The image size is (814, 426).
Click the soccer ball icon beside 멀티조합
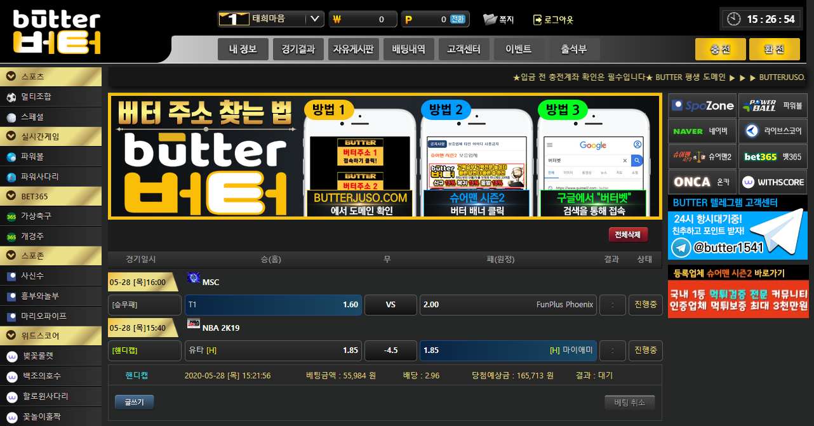pyautogui.click(x=11, y=97)
